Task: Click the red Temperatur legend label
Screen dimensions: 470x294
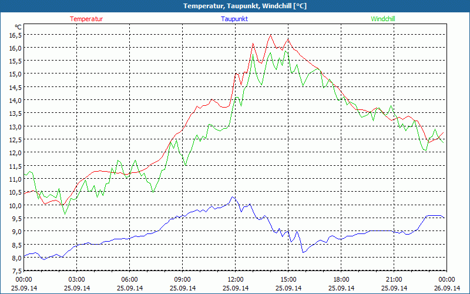Action: pos(86,19)
